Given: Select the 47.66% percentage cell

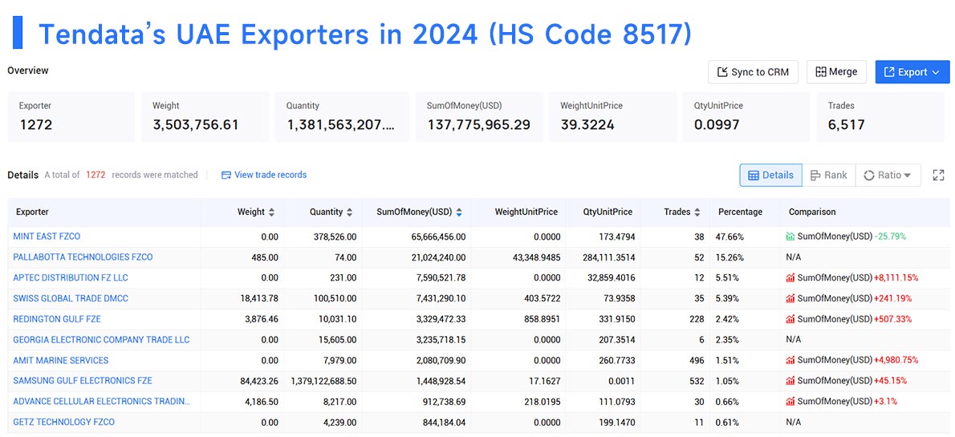Looking at the screenshot, I should point(731,237).
